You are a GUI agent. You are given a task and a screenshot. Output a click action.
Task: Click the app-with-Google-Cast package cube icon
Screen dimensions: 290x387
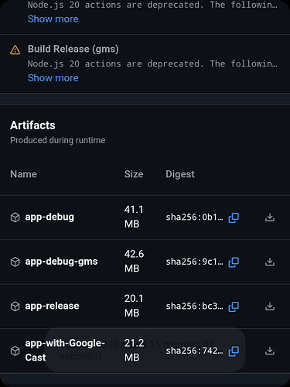[15, 351]
